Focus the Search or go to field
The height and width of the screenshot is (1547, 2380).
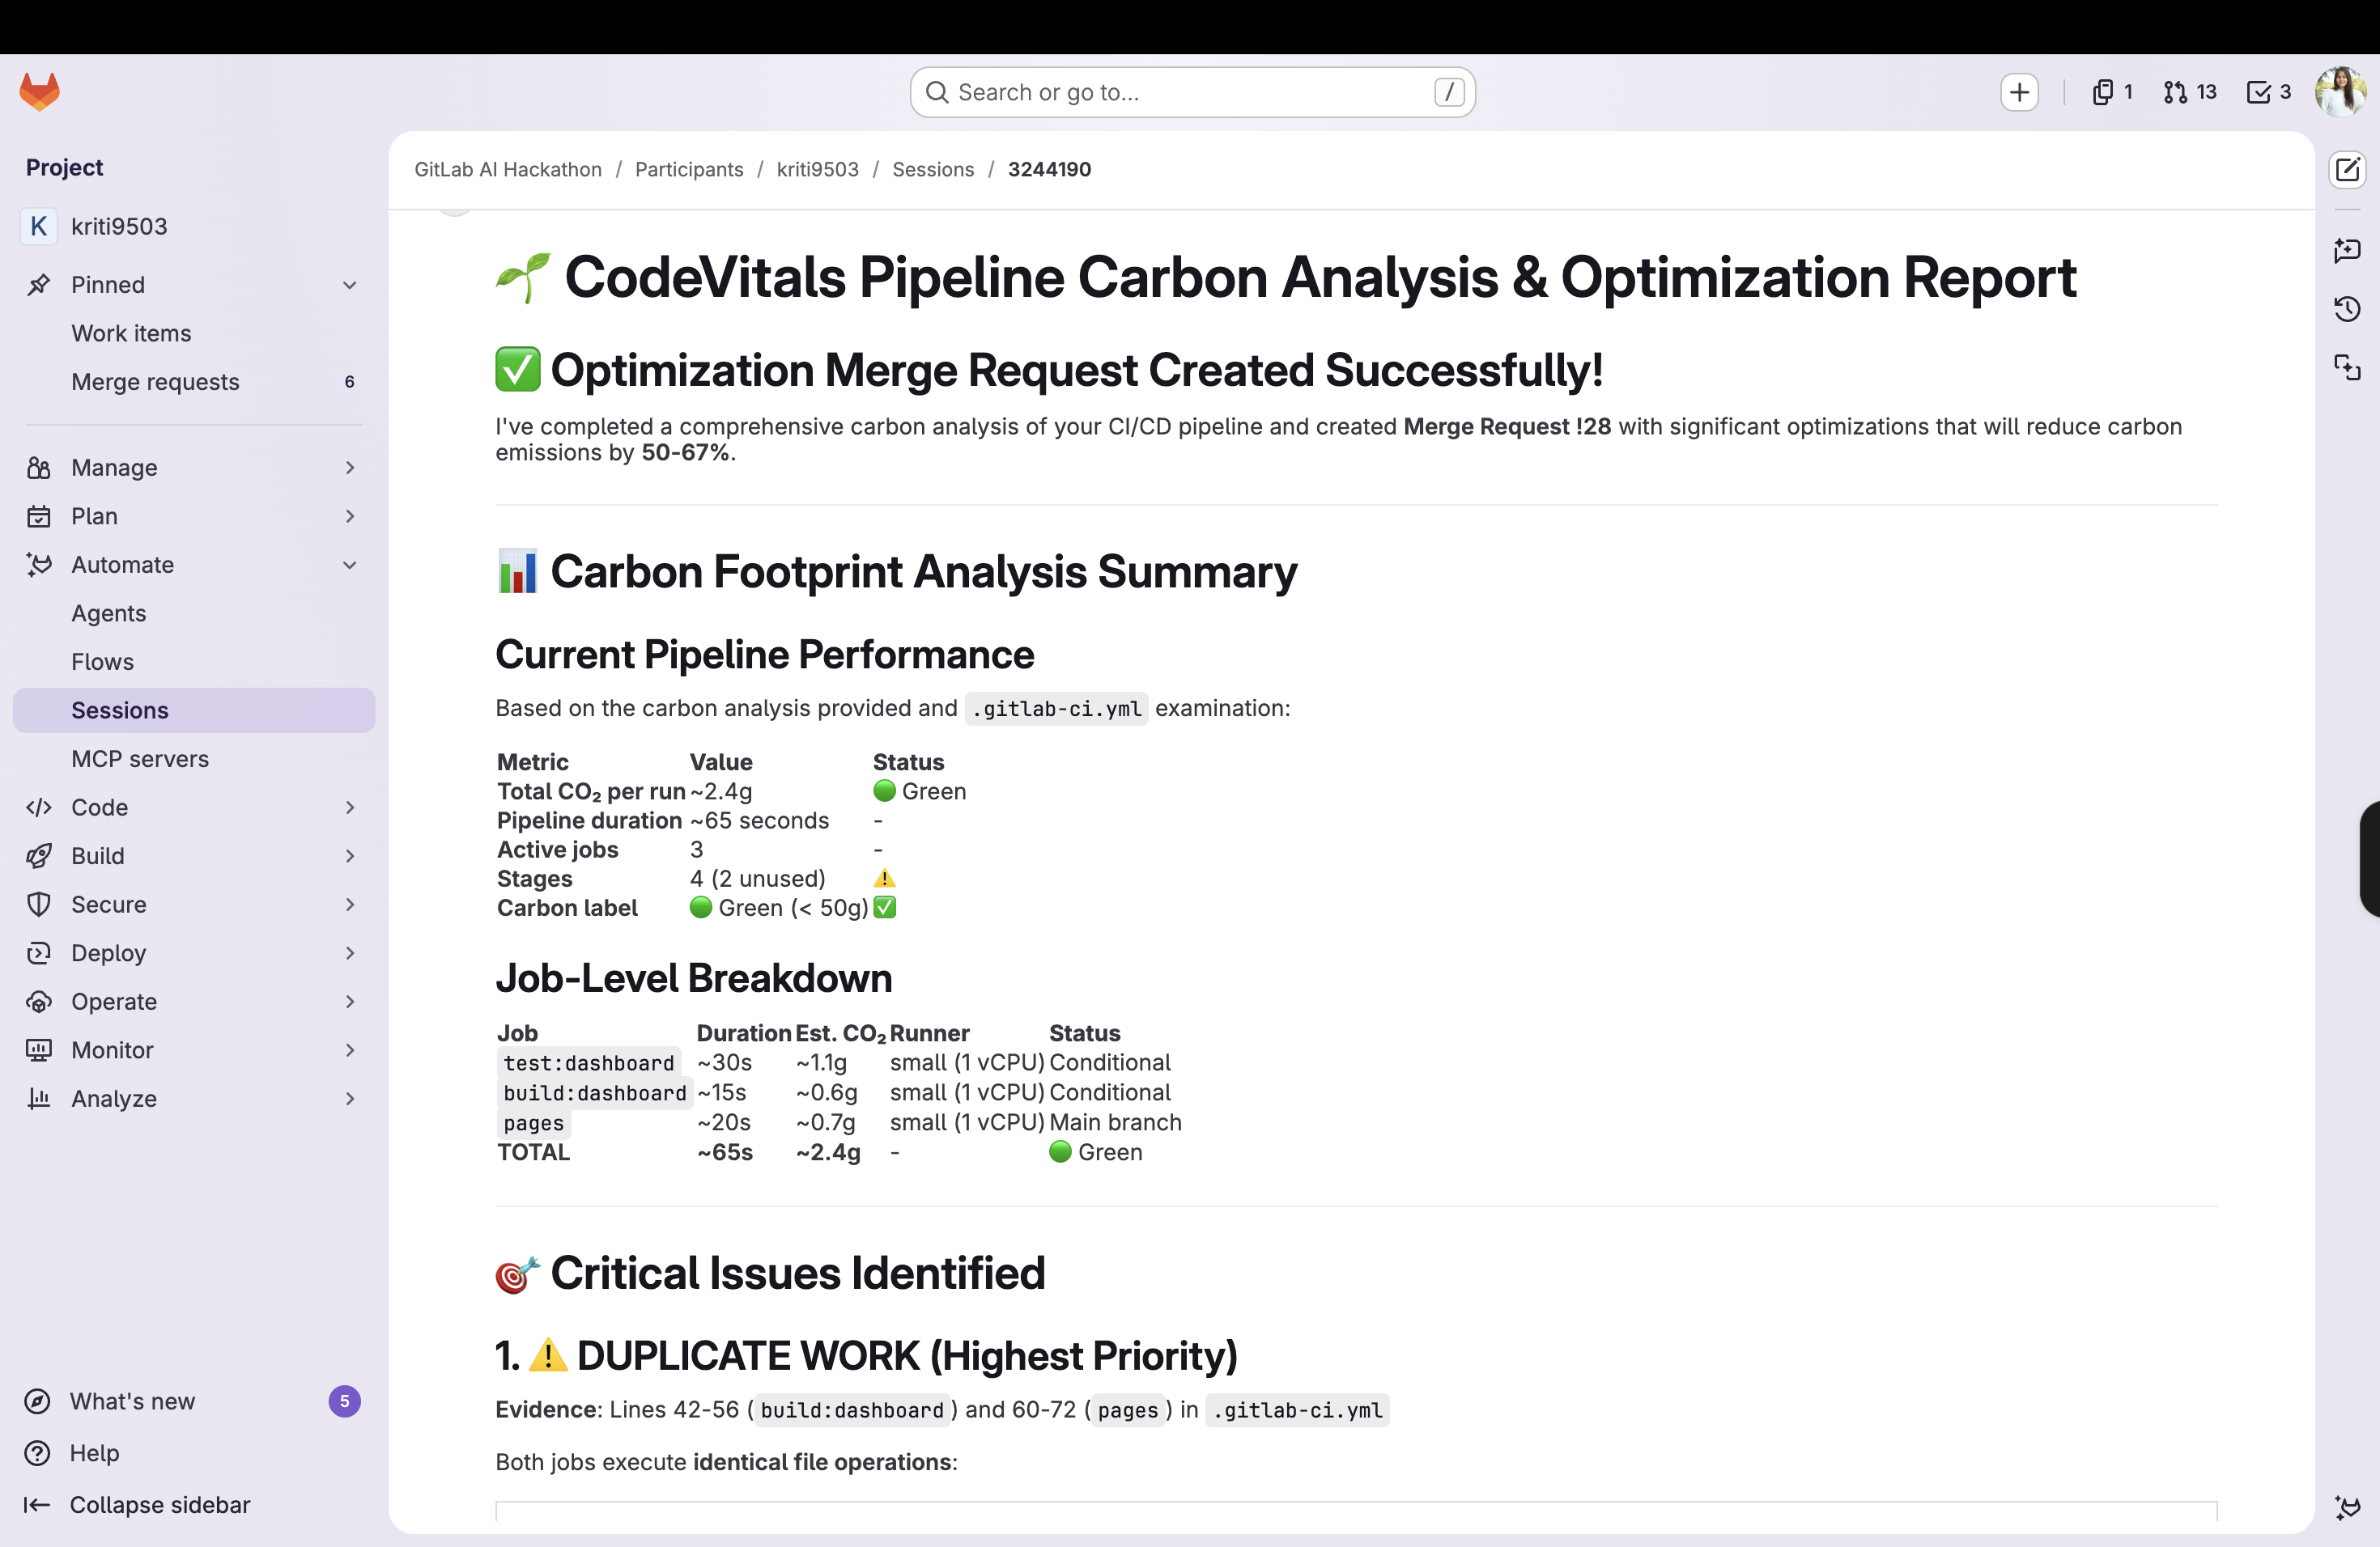[1190, 92]
